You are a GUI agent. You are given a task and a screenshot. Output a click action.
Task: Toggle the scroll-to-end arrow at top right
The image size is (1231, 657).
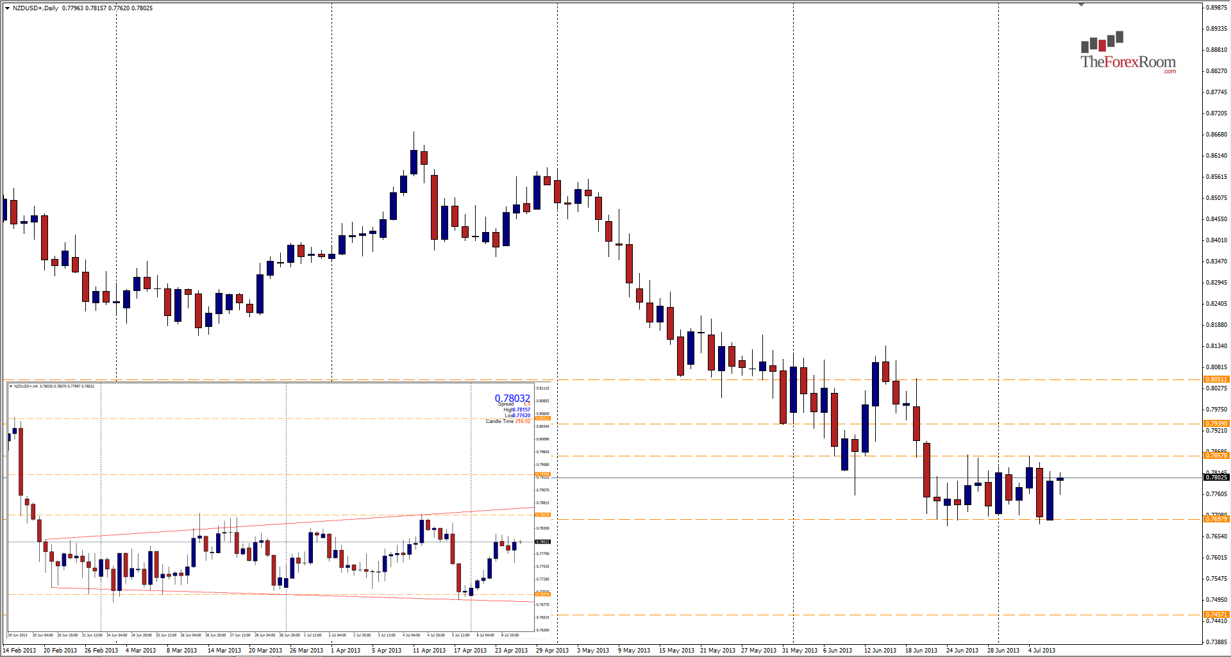pyautogui.click(x=1081, y=4)
